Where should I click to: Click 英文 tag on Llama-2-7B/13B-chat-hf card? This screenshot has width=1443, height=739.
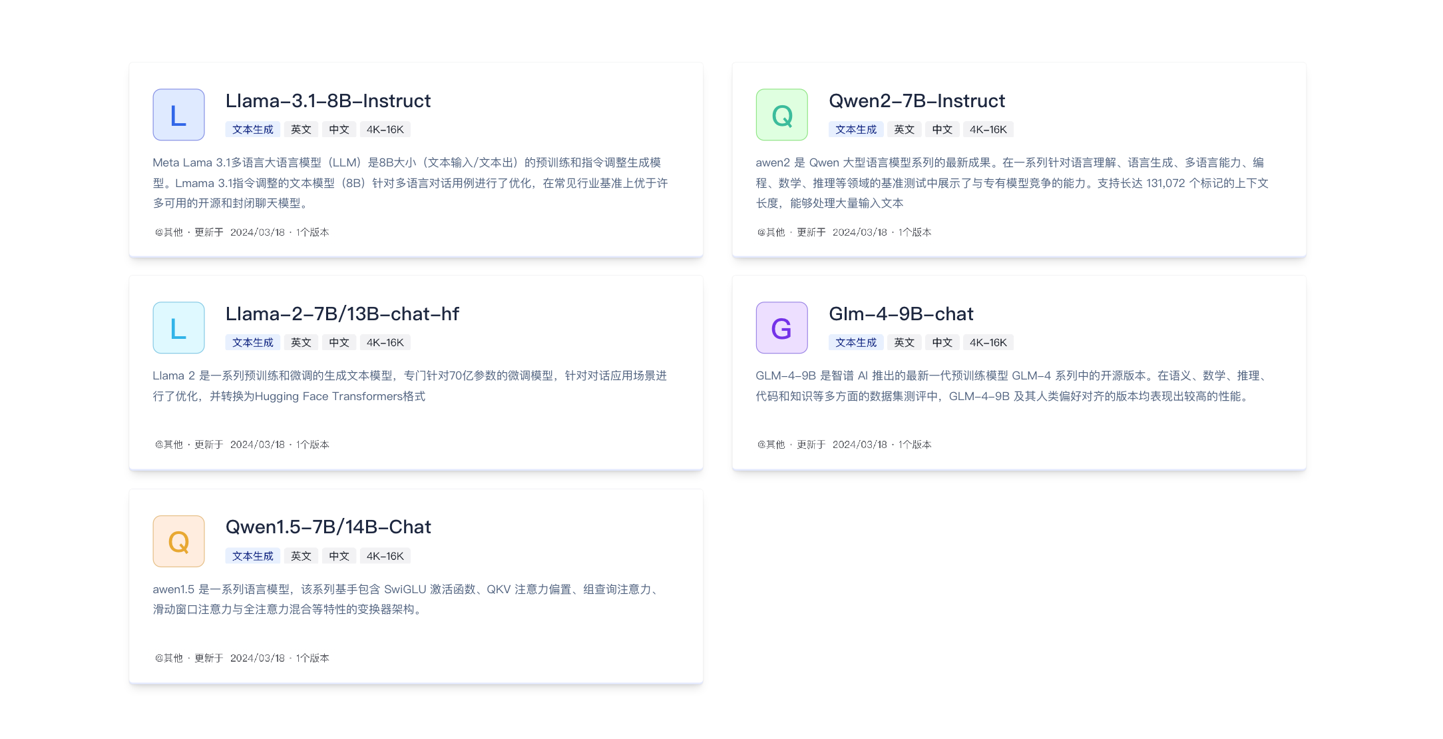301,343
